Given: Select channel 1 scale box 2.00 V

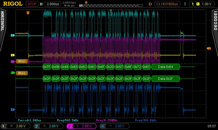Looking at the screenshot, I should click(x=16, y=126).
